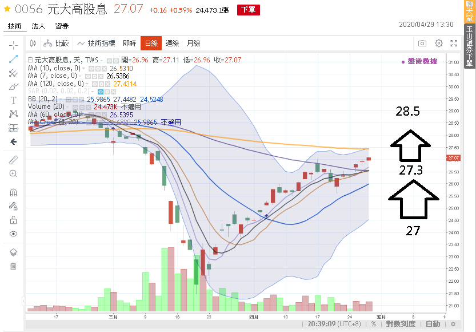Open the 聊天室 chat room side tab
Image resolution: width=476 pixels, height=332 pixels.
pyautogui.click(x=469, y=11)
